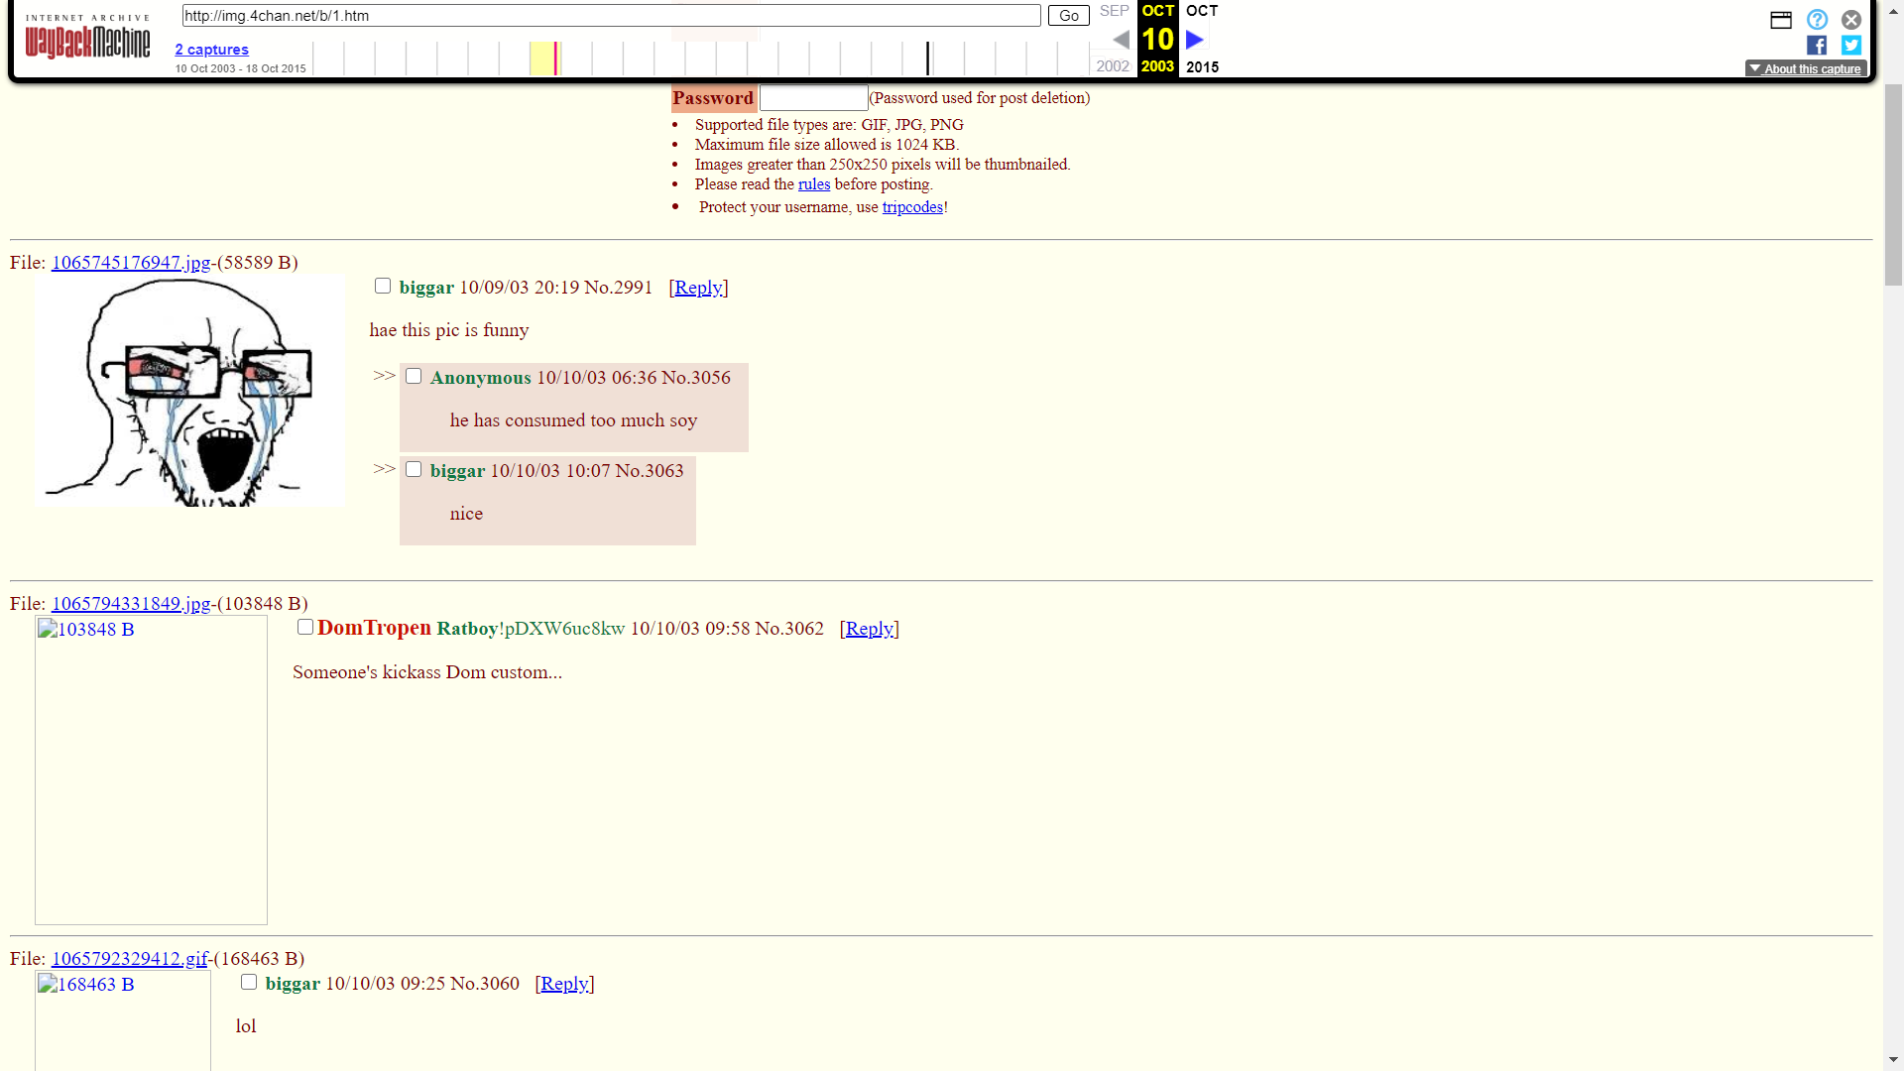Click the grayed previous capture arrow

(1121, 40)
